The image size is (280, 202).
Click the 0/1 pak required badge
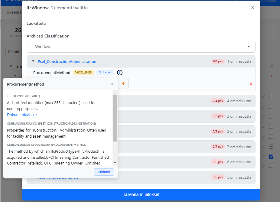tap(218, 61)
